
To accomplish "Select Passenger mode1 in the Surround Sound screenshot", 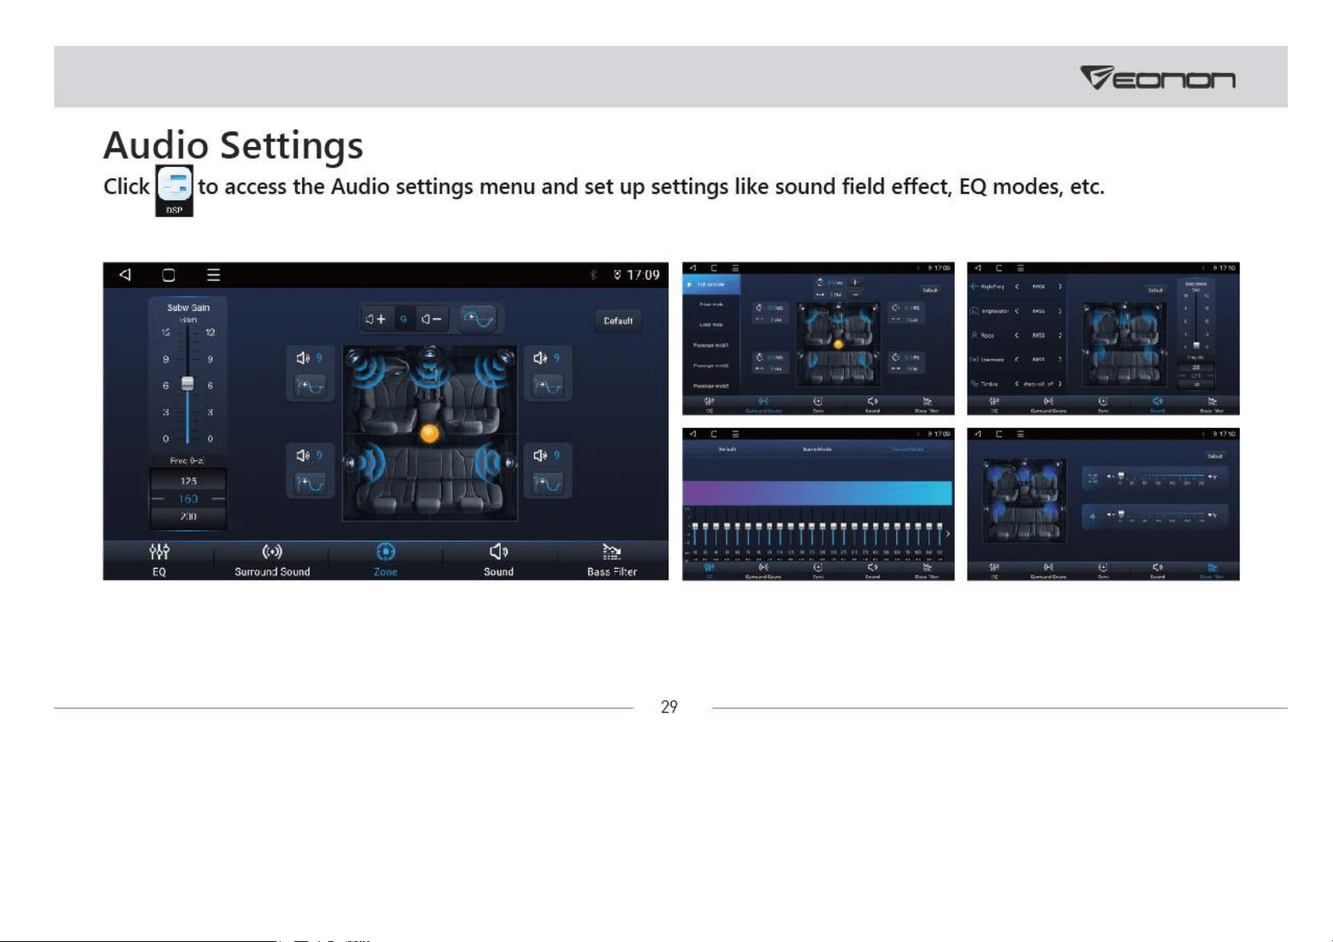I will 711,346.
